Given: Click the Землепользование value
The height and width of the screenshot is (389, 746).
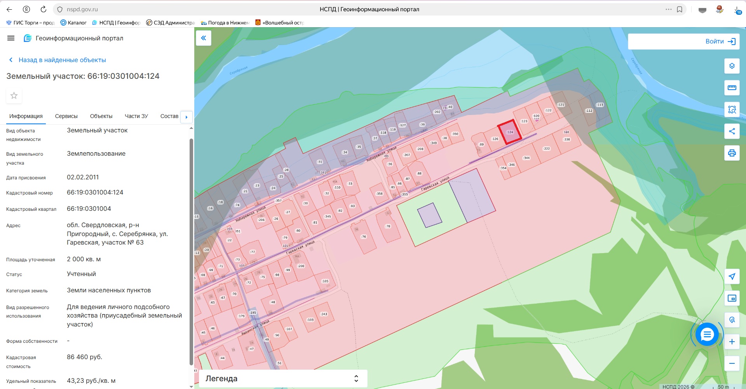Looking at the screenshot, I should tap(96, 154).
